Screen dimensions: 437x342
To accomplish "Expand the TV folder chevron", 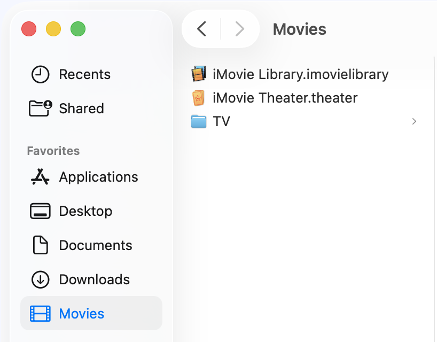I will (x=414, y=121).
